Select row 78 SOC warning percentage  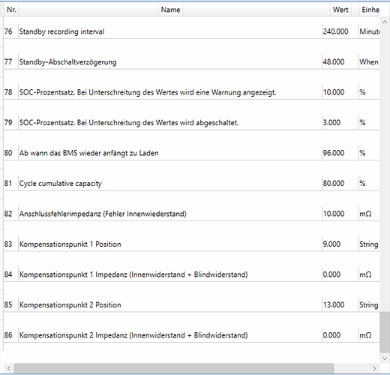point(191,92)
